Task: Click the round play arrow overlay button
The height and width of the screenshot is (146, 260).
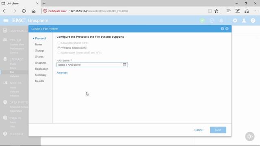Action: (250, 136)
